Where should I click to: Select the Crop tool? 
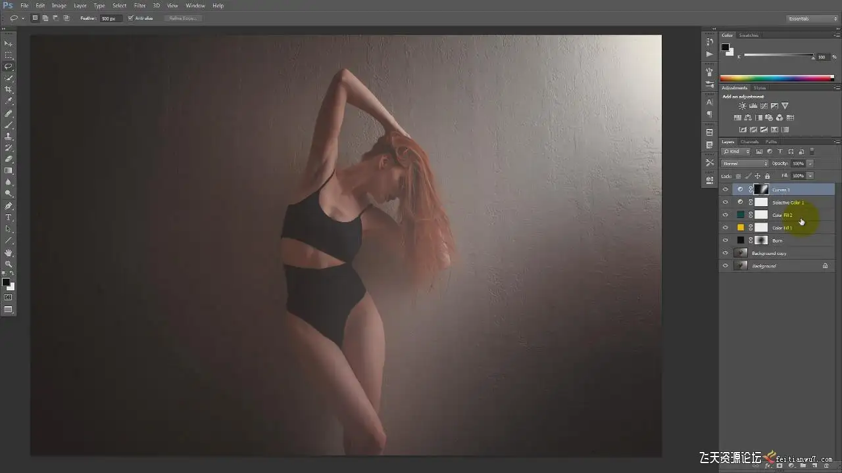9,90
